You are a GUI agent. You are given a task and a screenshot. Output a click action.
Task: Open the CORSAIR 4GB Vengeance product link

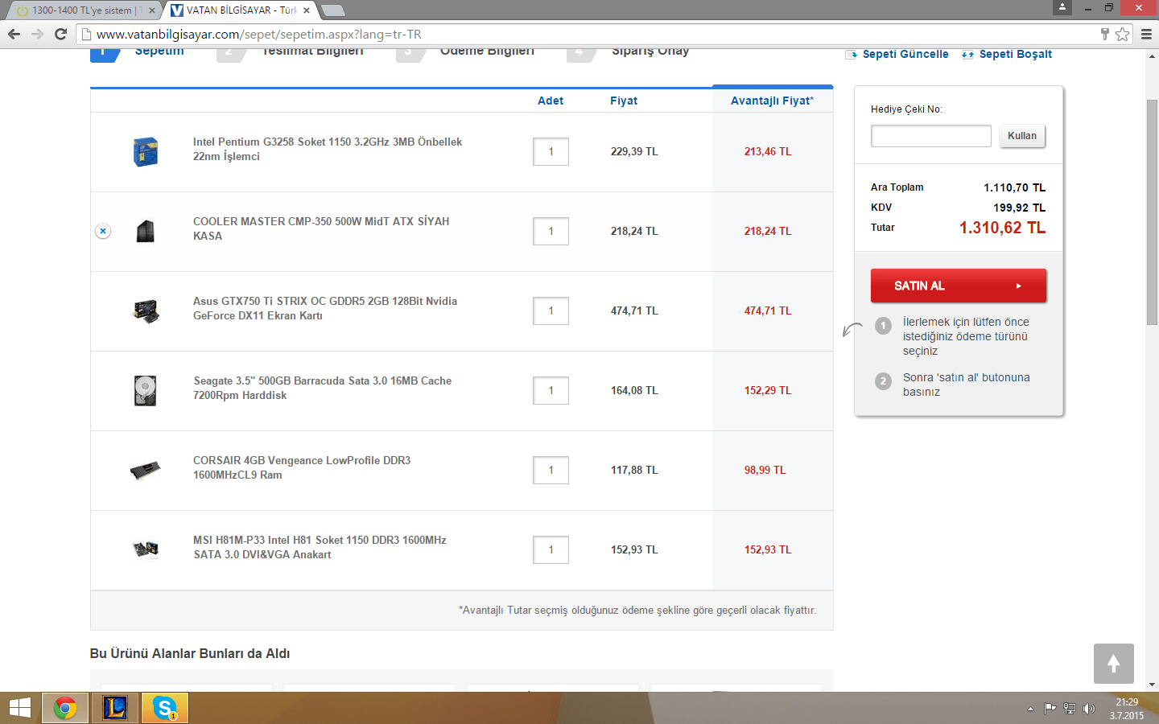point(302,467)
